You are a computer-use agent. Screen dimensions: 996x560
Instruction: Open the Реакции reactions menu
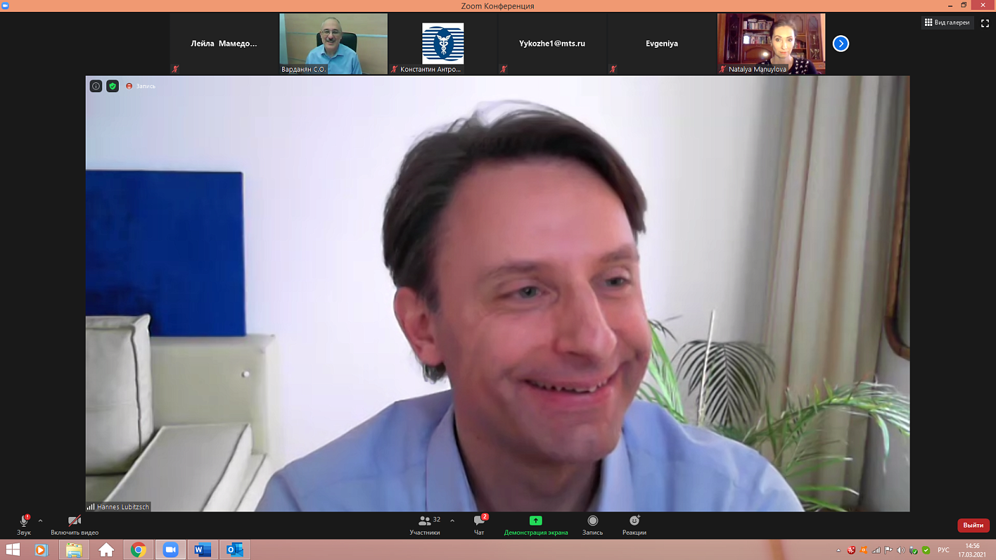click(634, 525)
